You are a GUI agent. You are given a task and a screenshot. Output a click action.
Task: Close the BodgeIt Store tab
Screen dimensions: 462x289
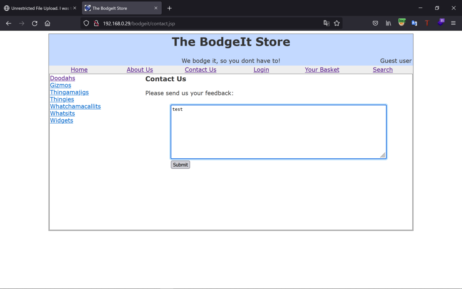click(x=156, y=8)
